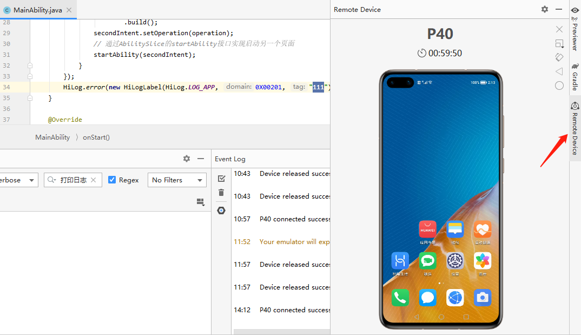This screenshot has width=581, height=335.
Task: Hide the log tool window
Action: pos(201,159)
